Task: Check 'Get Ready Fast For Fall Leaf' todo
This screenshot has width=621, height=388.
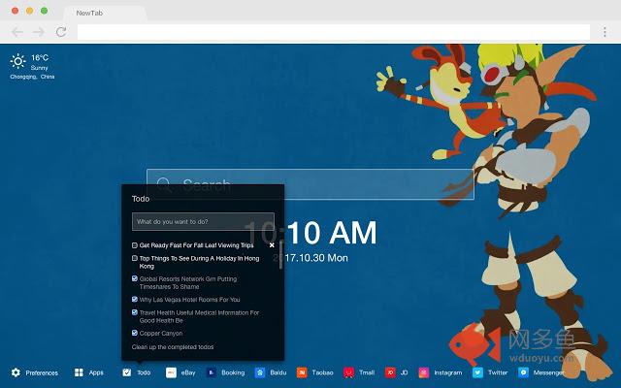Action: pos(135,245)
